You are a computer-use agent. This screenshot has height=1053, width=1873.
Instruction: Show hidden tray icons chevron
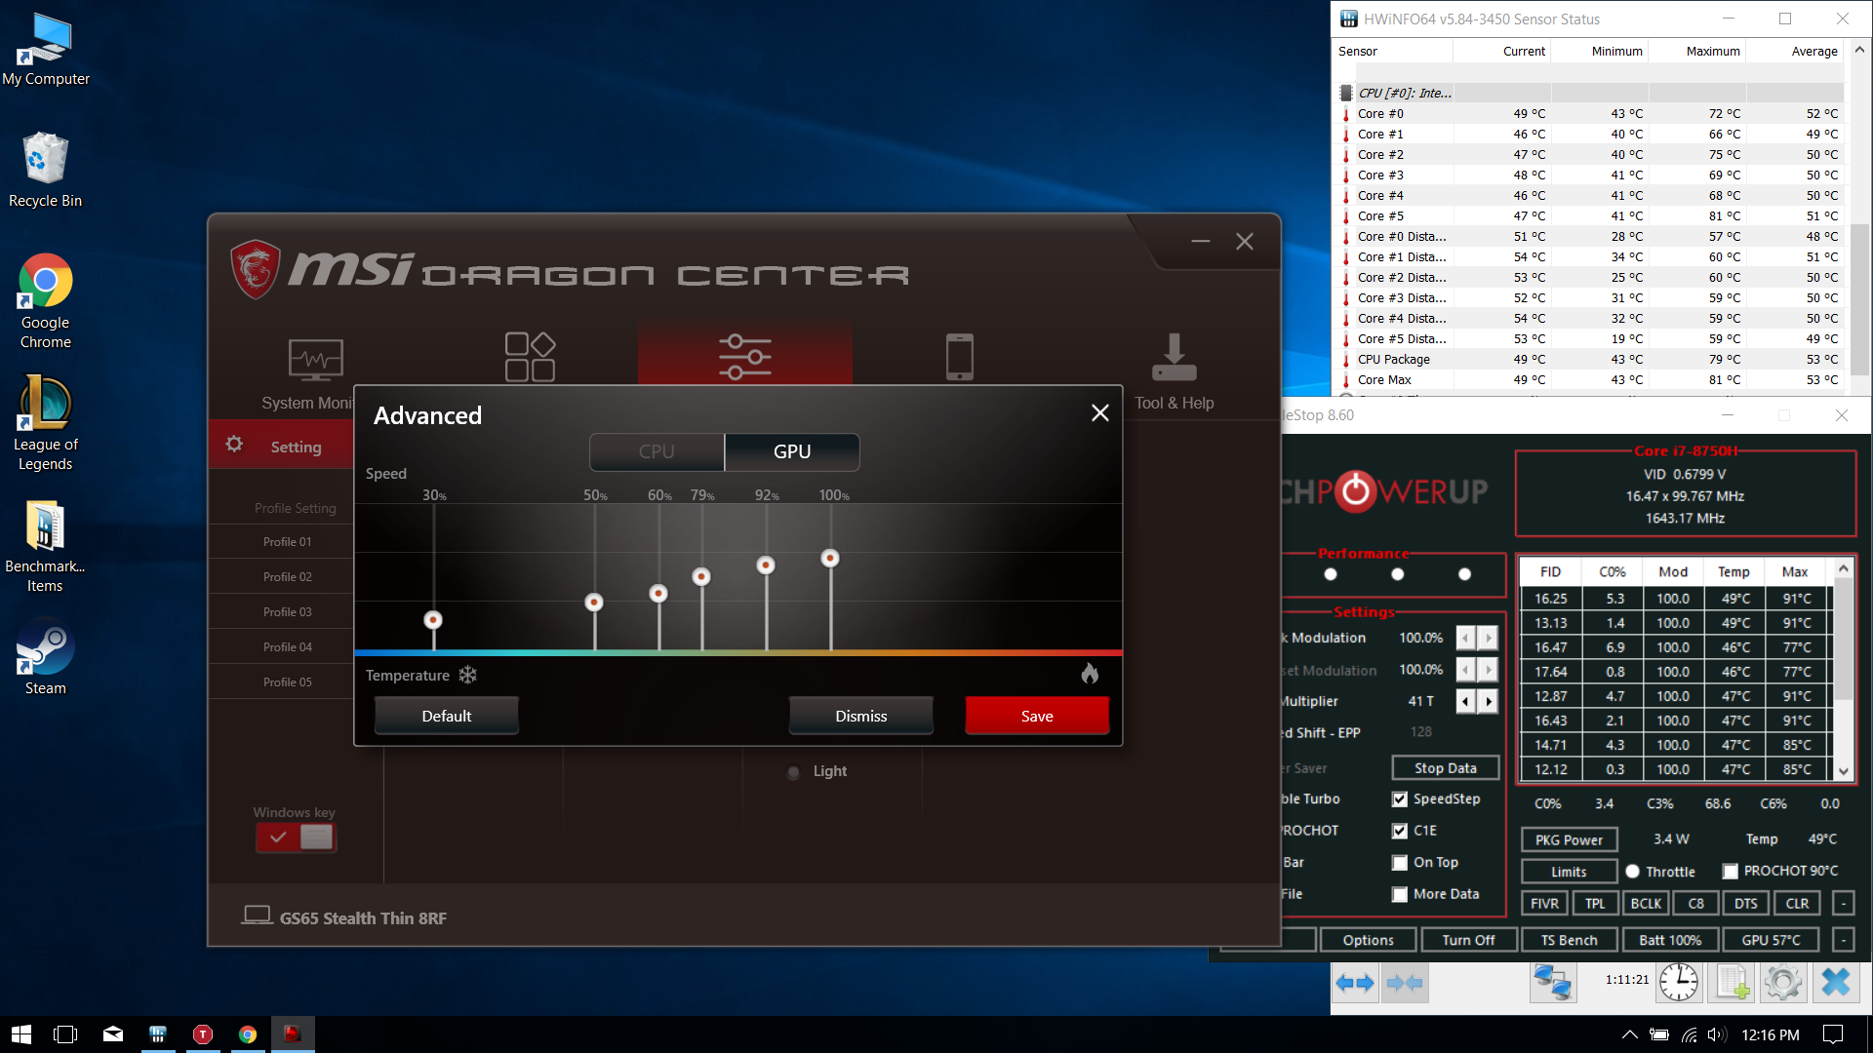click(1629, 1034)
